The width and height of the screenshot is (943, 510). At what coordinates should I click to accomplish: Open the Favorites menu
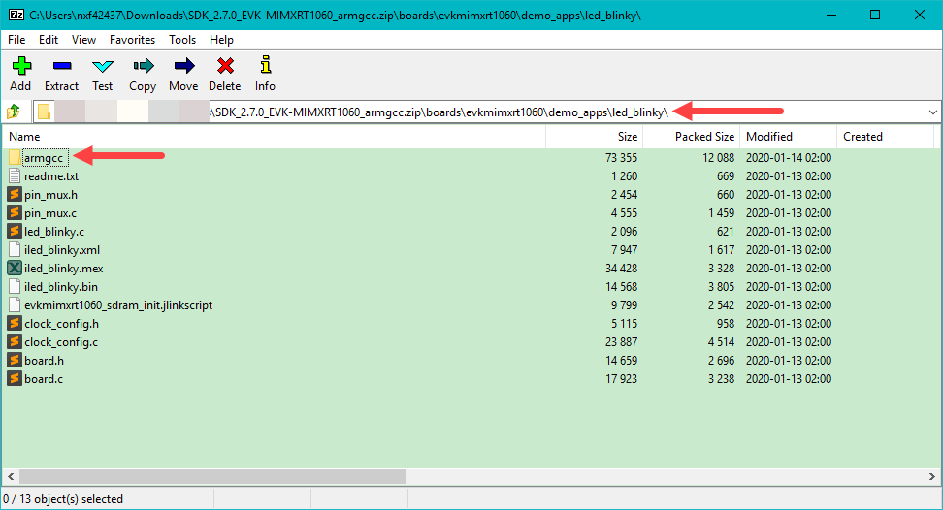click(x=132, y=40)
